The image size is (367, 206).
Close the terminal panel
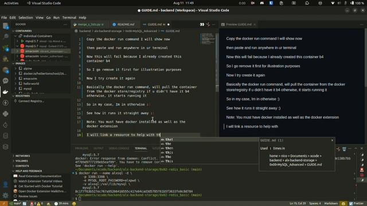tap(362, 149)
